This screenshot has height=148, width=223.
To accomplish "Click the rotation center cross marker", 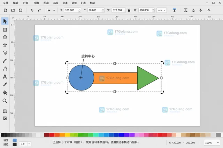I will [81, 78].
